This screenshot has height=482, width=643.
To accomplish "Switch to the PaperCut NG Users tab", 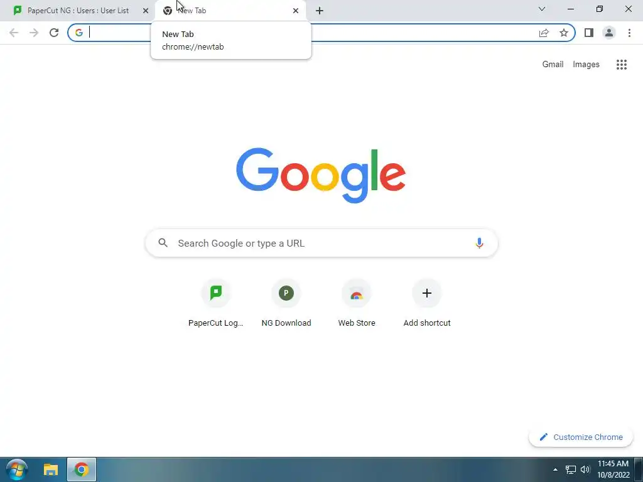I will [78, 11].
